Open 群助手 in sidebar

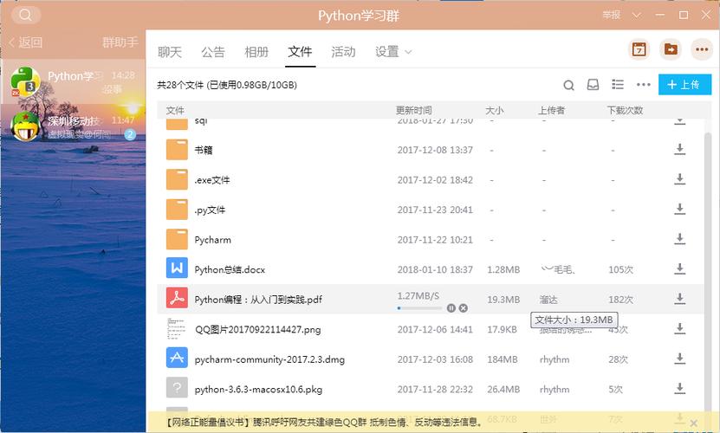[120, 42]
